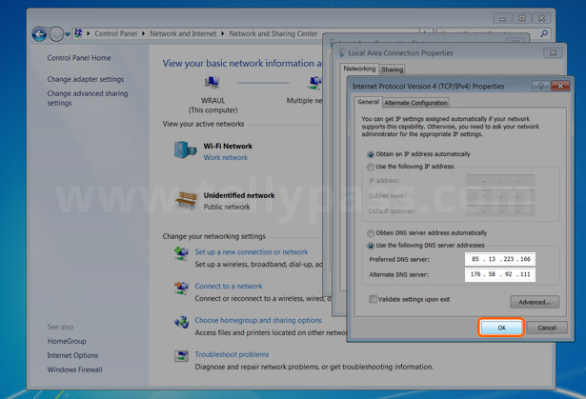
Task: Select Obtain an IP address automatically
Action: [x=418, y=154]
